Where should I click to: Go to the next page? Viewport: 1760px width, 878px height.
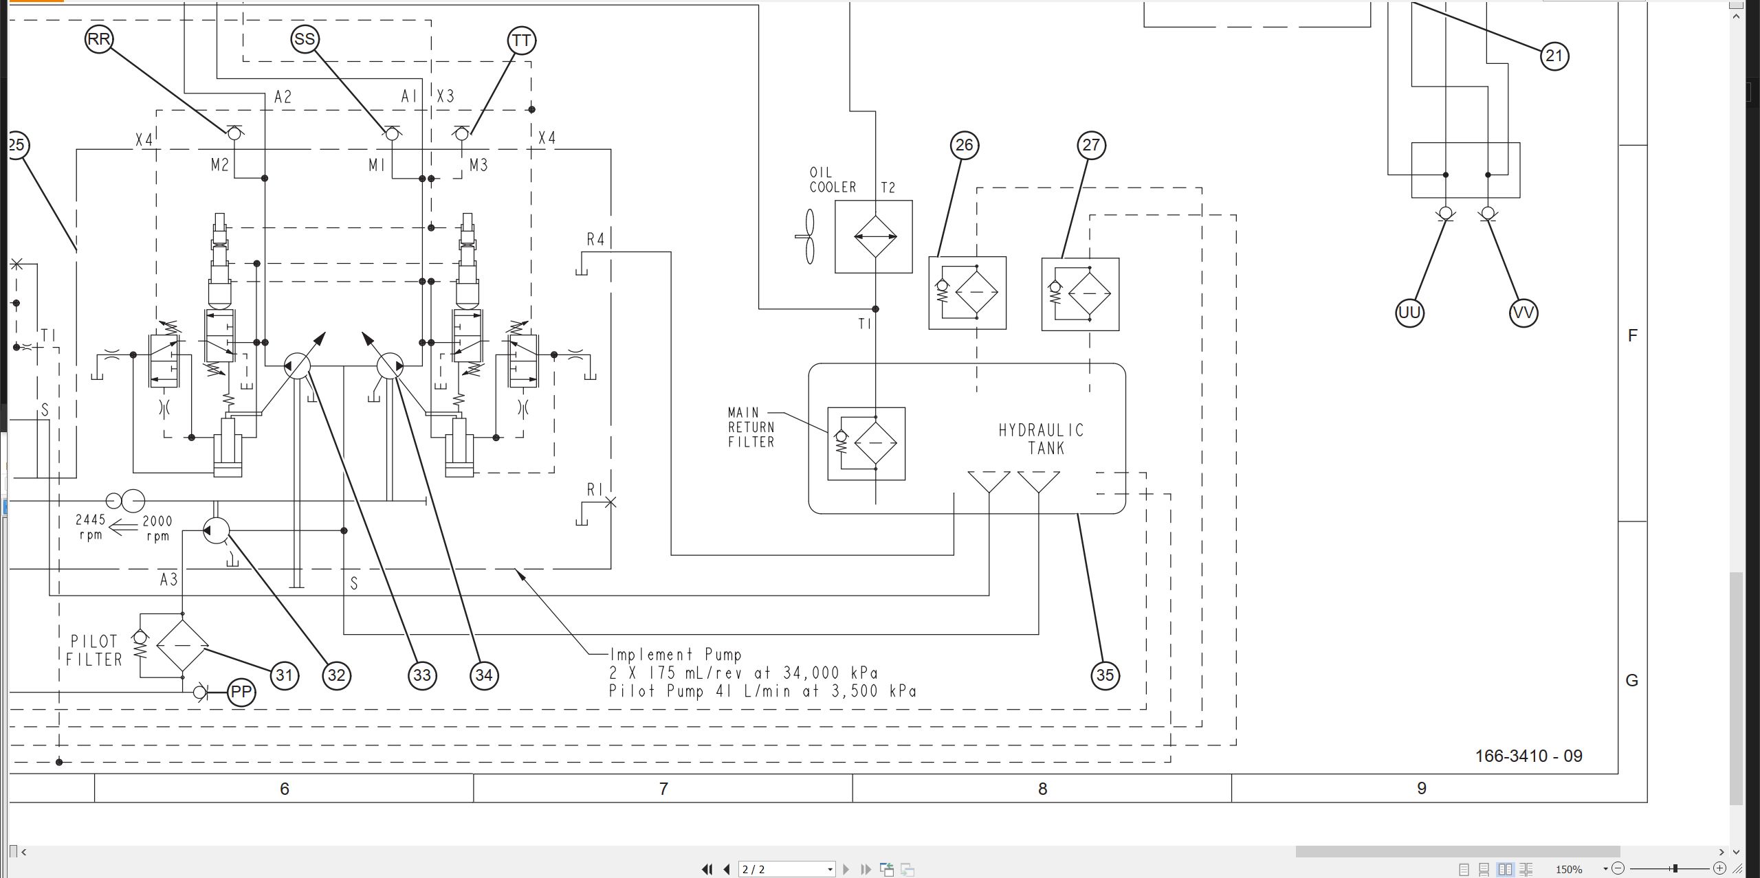[x=846, y=869]
